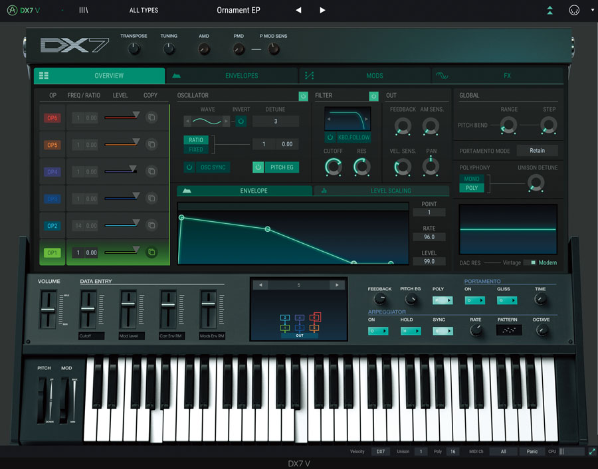
Task: Choose FIXED frequency mode
Action: 196,149
